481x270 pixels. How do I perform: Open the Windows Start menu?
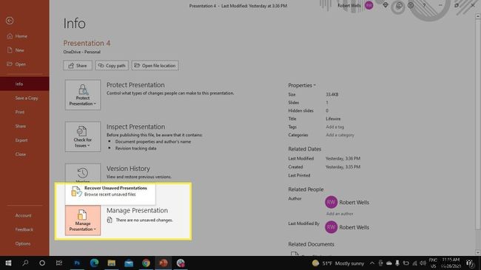coord(8,263)
